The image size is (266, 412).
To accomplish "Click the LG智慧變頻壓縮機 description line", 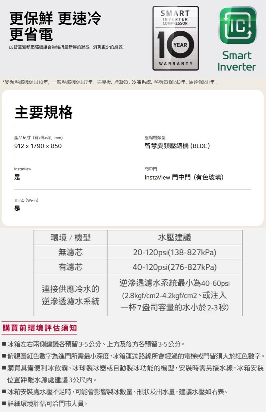I will coord(67,47).
